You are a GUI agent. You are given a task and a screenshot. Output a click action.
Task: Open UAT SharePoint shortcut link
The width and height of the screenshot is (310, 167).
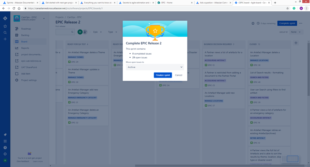pyautogui.click(x=30, y=67)
